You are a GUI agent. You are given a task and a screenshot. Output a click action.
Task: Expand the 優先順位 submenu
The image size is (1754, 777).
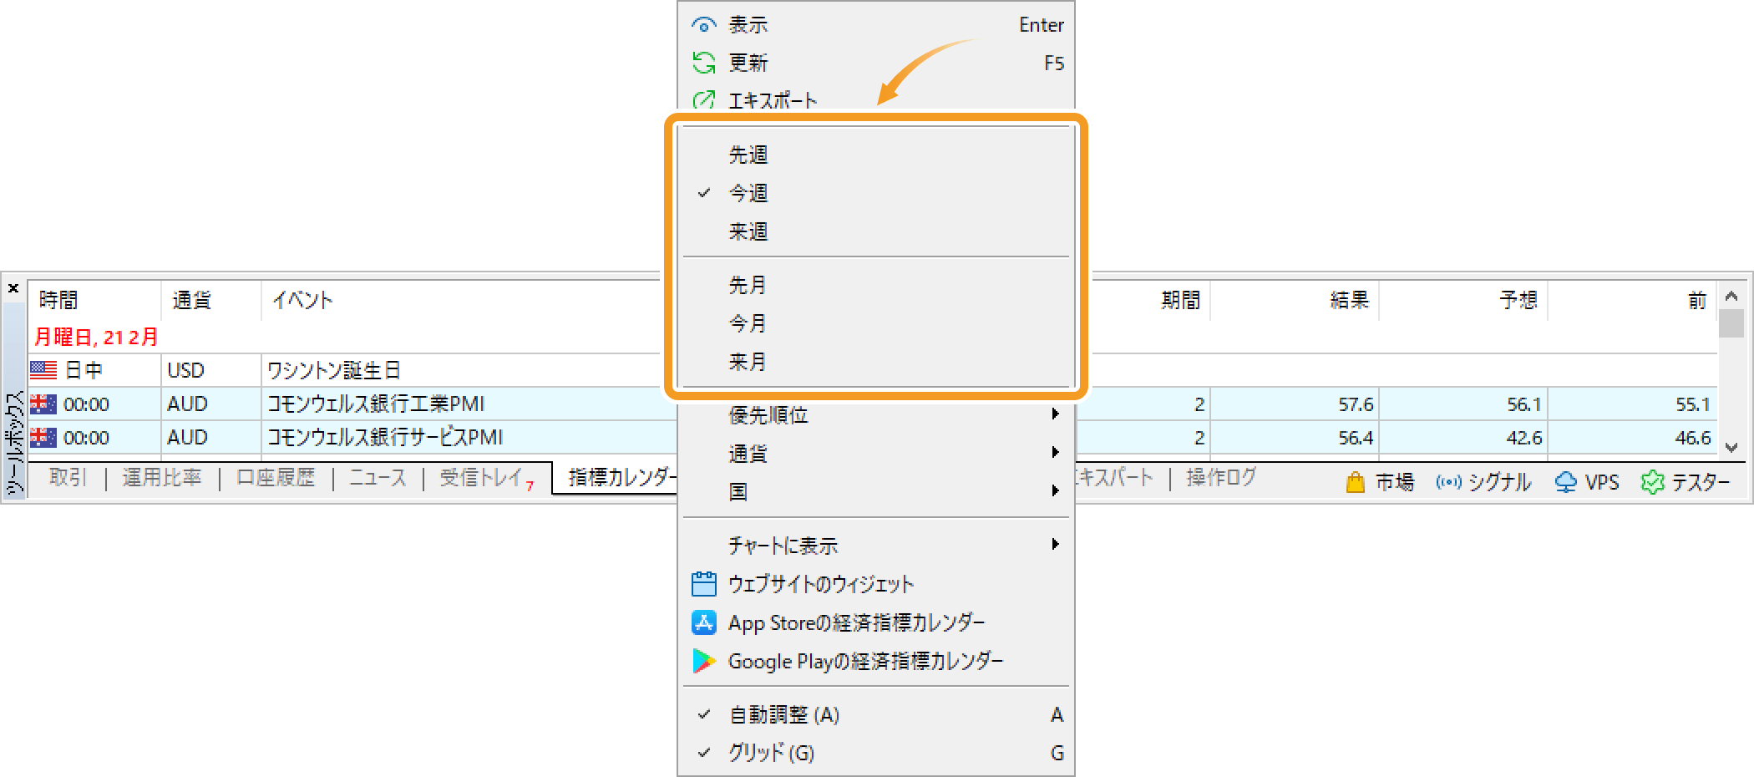coord(876,415)
